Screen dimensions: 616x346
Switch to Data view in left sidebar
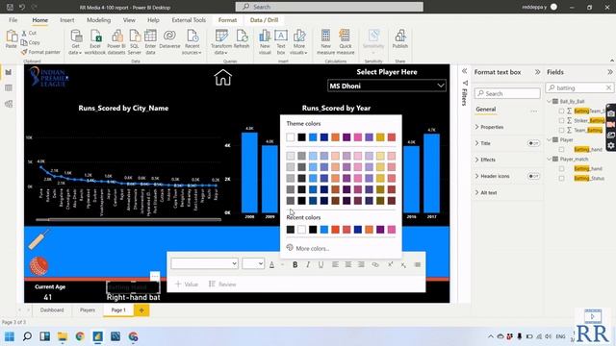[x=9, y=87]
